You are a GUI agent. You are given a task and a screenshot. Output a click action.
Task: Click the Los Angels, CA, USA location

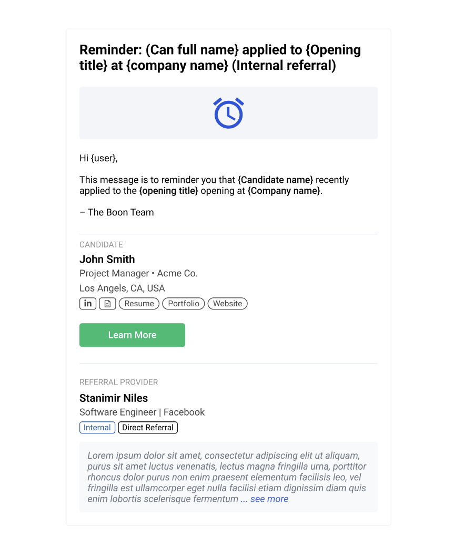click(x=122, y=288)
